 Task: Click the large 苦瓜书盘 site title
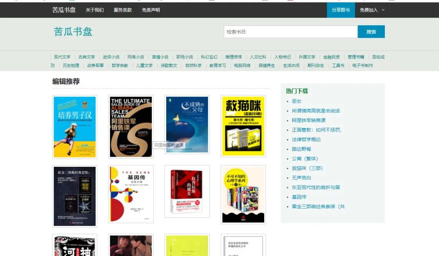[x=73, y=32]
